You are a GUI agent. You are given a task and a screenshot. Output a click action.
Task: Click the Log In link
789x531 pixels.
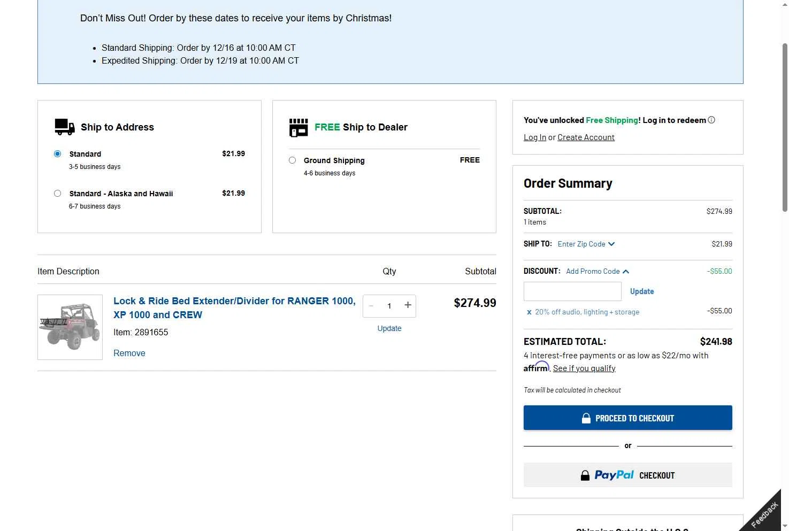pyautogui.click(x=535, y=137)
